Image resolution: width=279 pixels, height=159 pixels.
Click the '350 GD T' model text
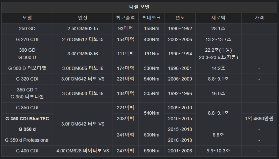[x=27, y=90]
